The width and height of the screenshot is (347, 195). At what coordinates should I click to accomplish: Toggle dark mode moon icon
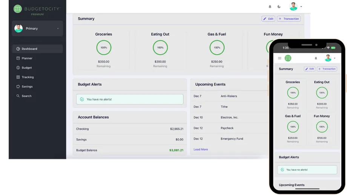(x=279, y=7)
